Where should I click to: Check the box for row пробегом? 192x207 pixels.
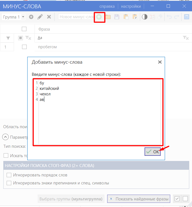point(24,47)
